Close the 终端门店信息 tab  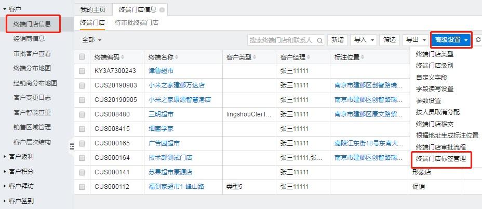pos(162,10)
